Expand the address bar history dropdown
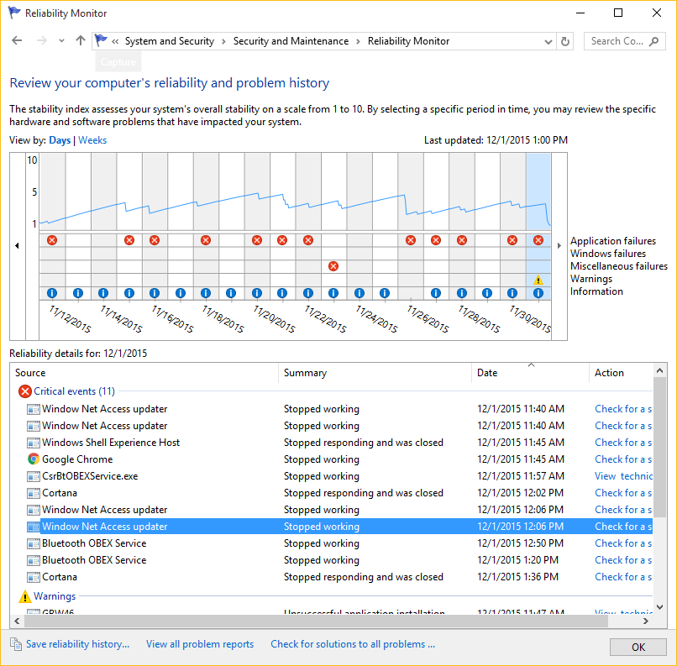The height and width of the screenshot is (666, 677). [548, 42]
